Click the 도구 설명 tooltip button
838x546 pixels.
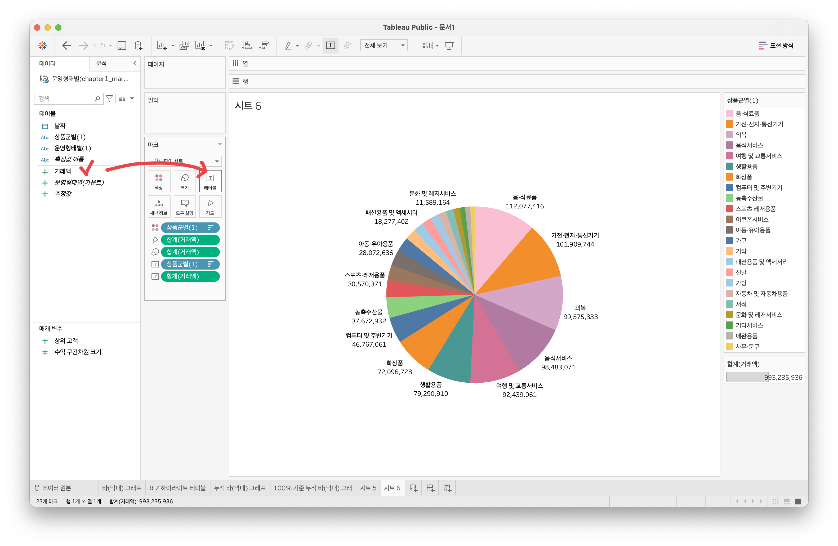185,207
